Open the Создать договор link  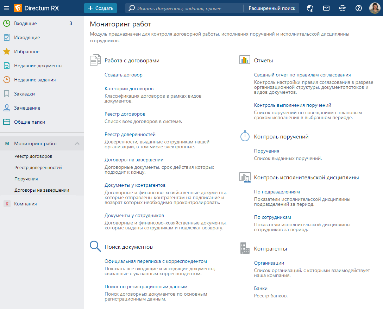click(x=124, y=75)
